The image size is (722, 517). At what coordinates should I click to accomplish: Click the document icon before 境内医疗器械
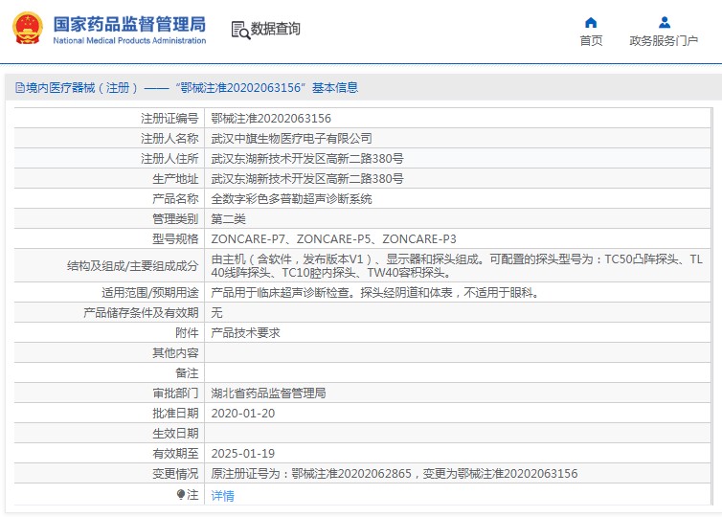coord(20,87)
